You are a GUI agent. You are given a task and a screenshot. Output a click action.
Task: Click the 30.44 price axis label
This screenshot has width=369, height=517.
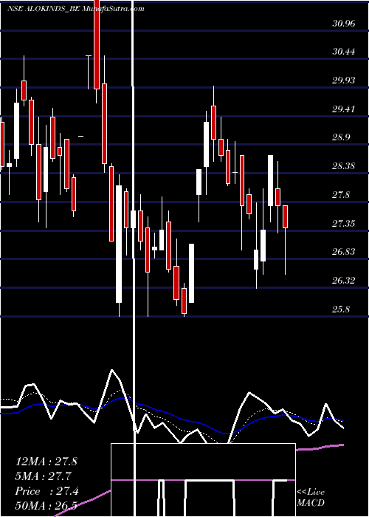[x=344, y=52]
